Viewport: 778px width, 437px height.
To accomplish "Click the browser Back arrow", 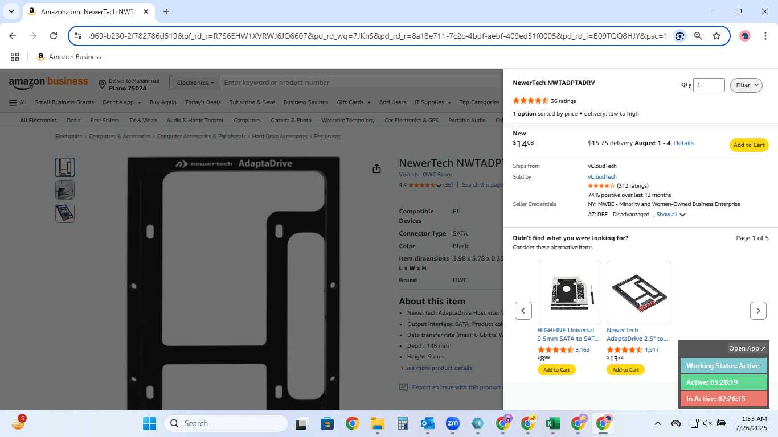I will [13, 36].
